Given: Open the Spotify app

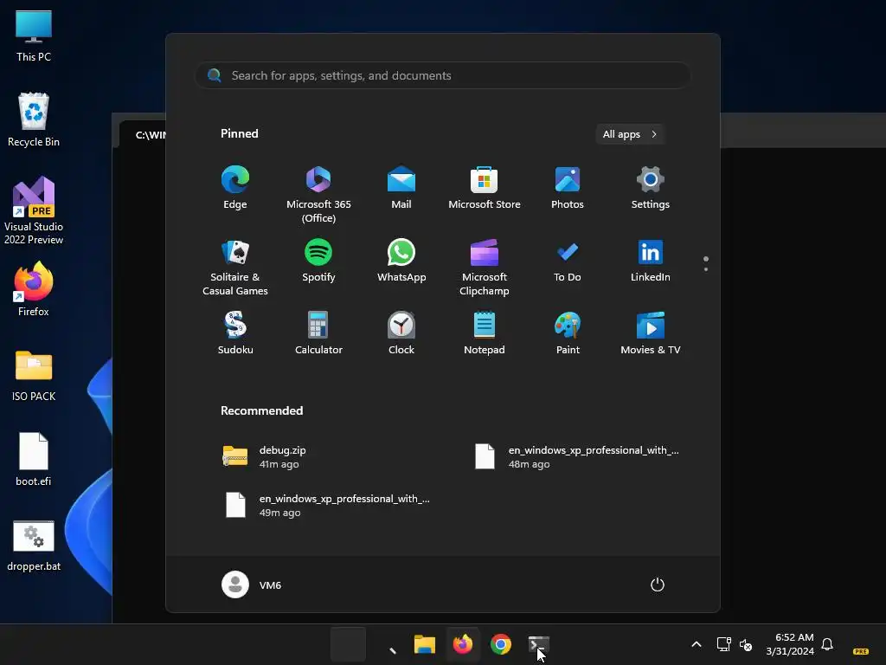Looking at the screenshot, I should pos(318,261).
